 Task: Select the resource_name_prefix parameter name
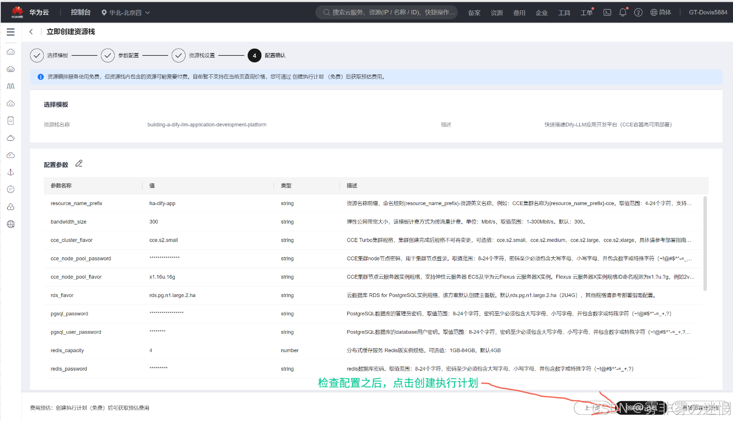77,203
